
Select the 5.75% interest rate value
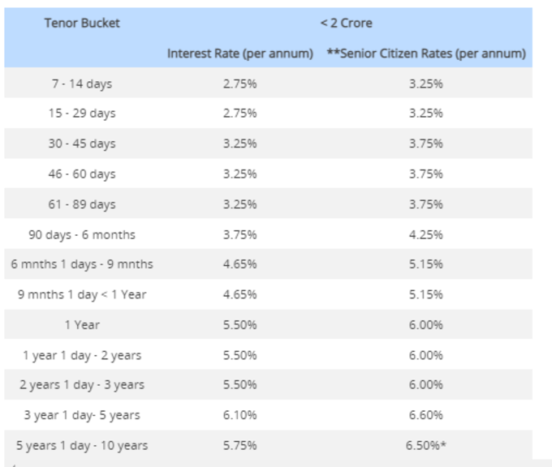(x=240, y=445)
